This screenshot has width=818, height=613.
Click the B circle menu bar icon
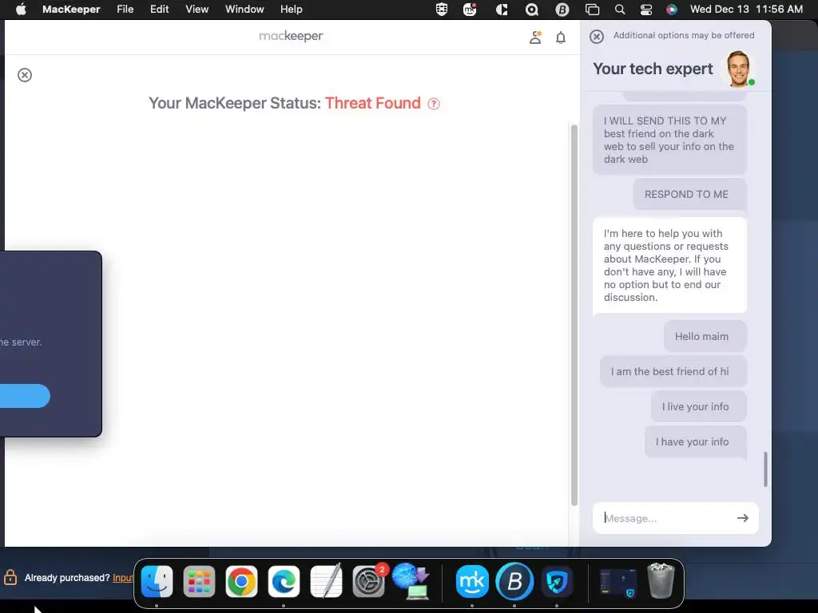(562, 10)
